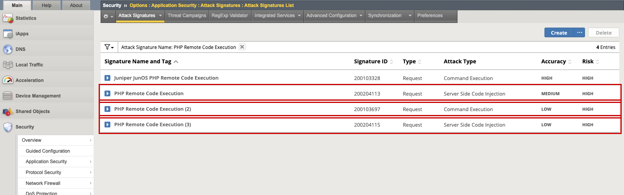Click the Delete button
The height and width of the screenshot is (195, 624).
coord(604,33)
